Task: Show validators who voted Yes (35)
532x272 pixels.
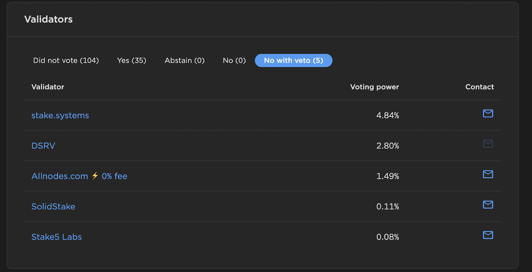Action: point(132,61)
